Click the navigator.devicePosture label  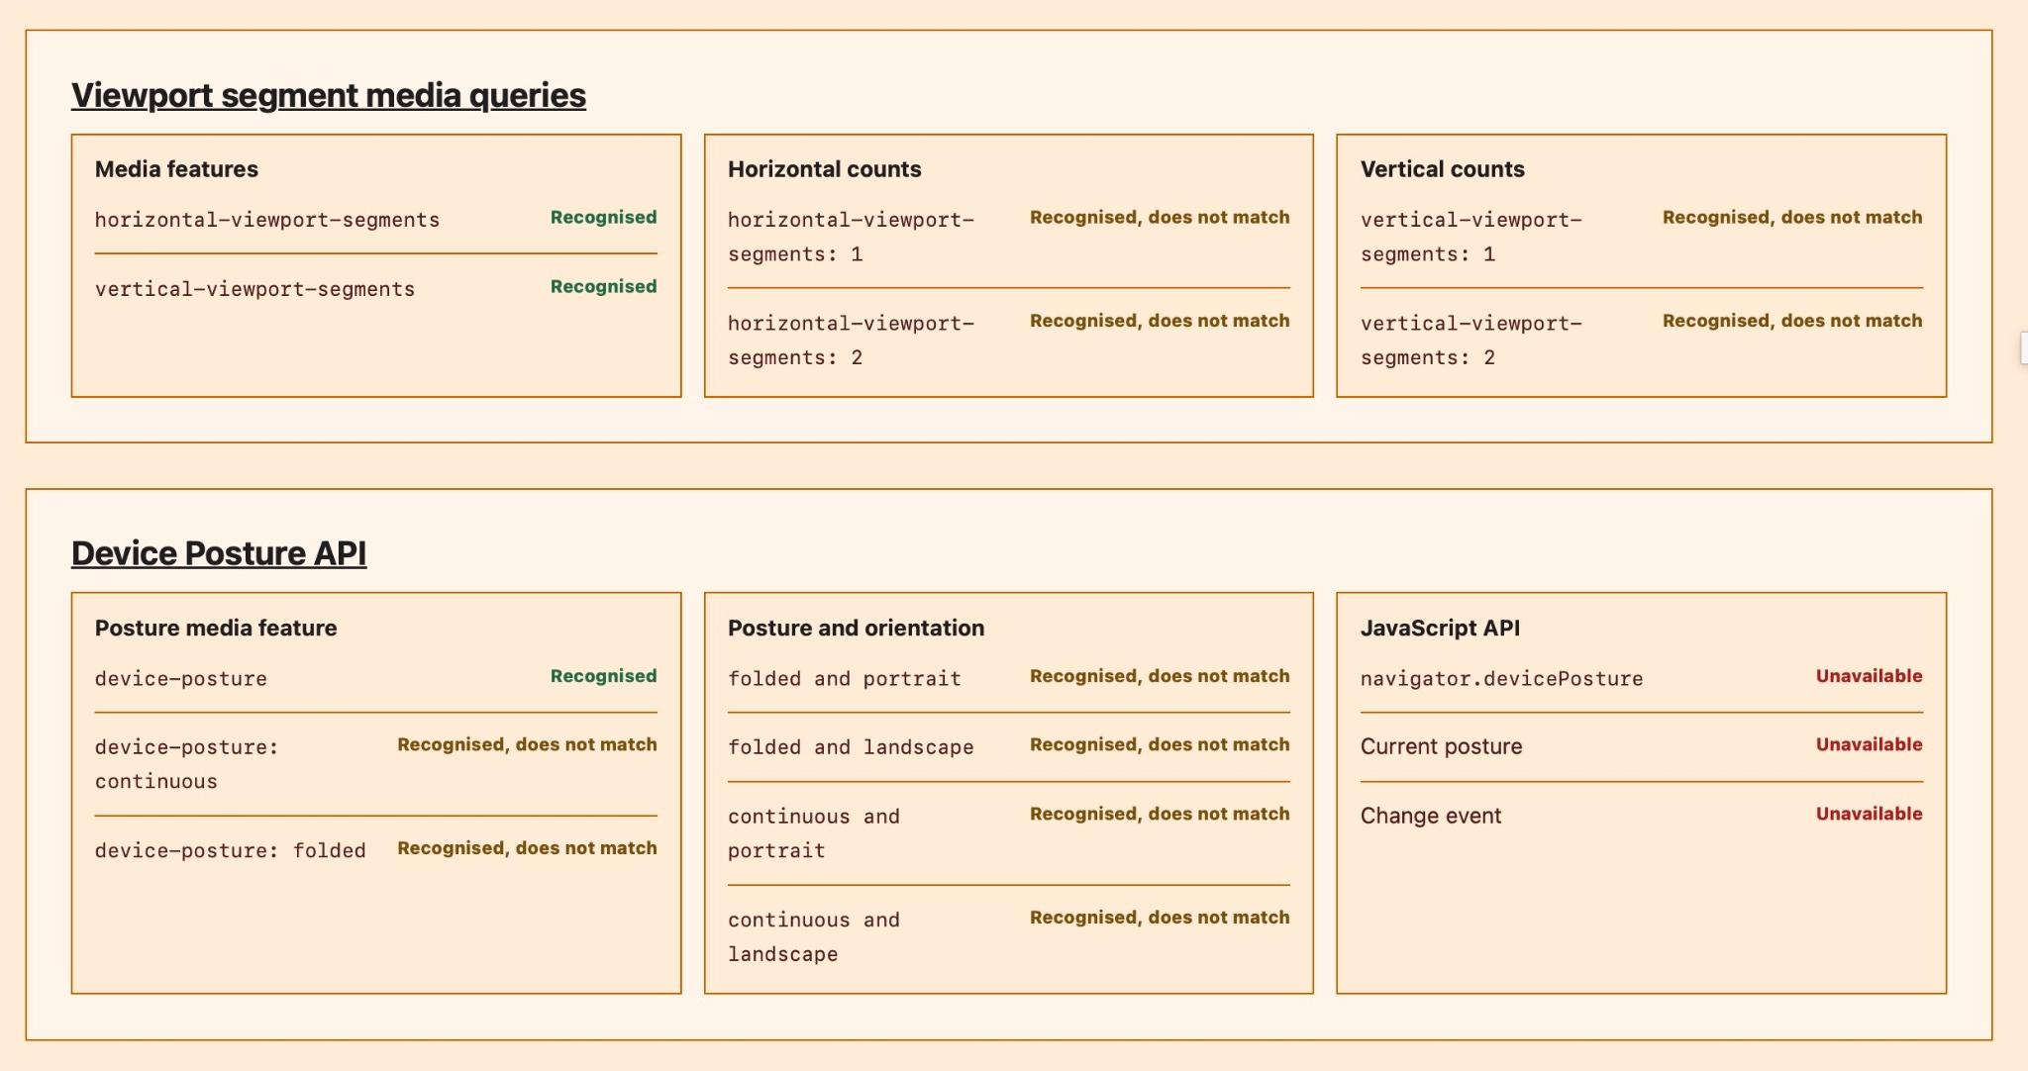(x=1501, y=679)
